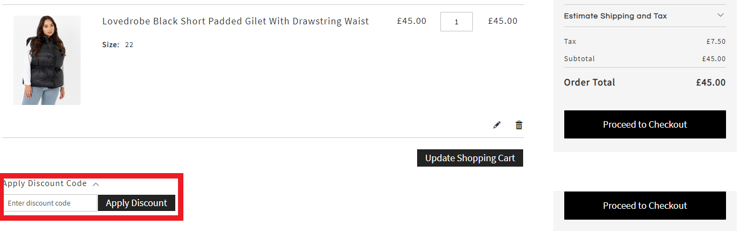Click the Update Shopping Cart button
The width and height of the screenshot is (739, 231).
470,158
